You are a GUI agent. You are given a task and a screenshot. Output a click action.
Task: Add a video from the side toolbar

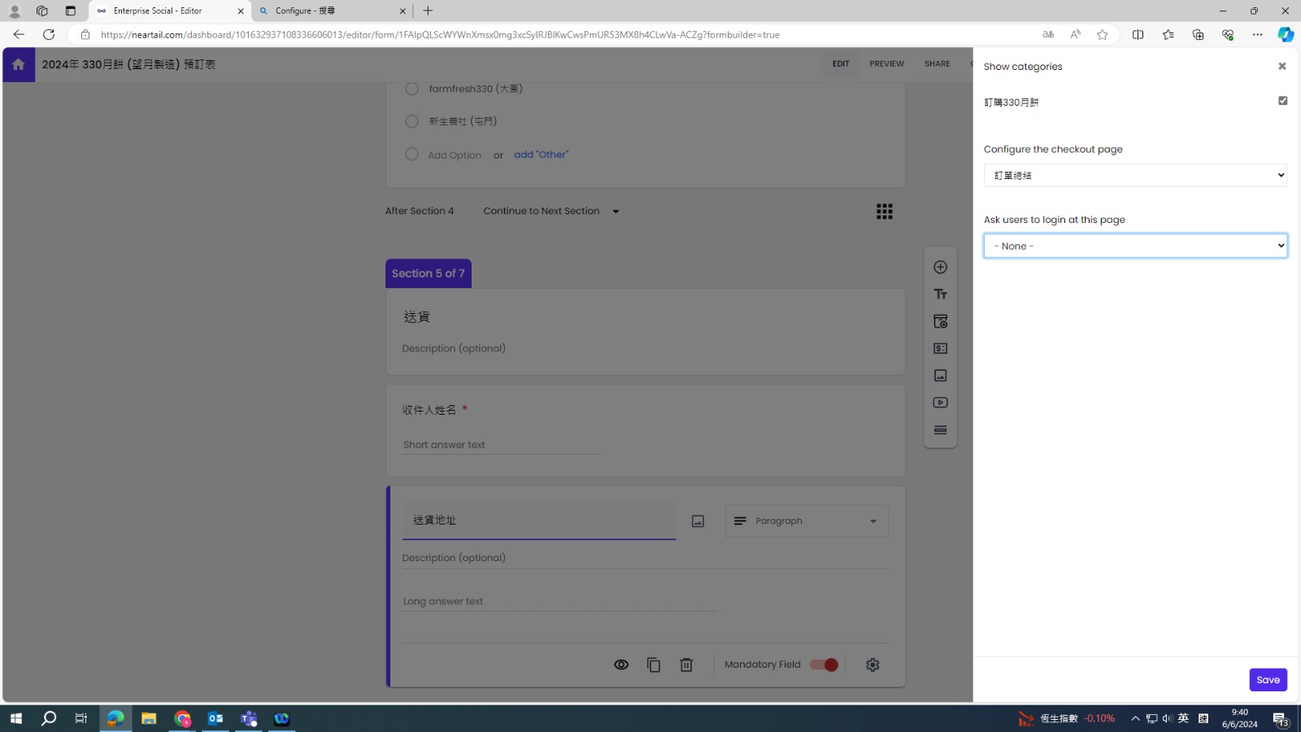pyautogui.click(x=940, y=403)
